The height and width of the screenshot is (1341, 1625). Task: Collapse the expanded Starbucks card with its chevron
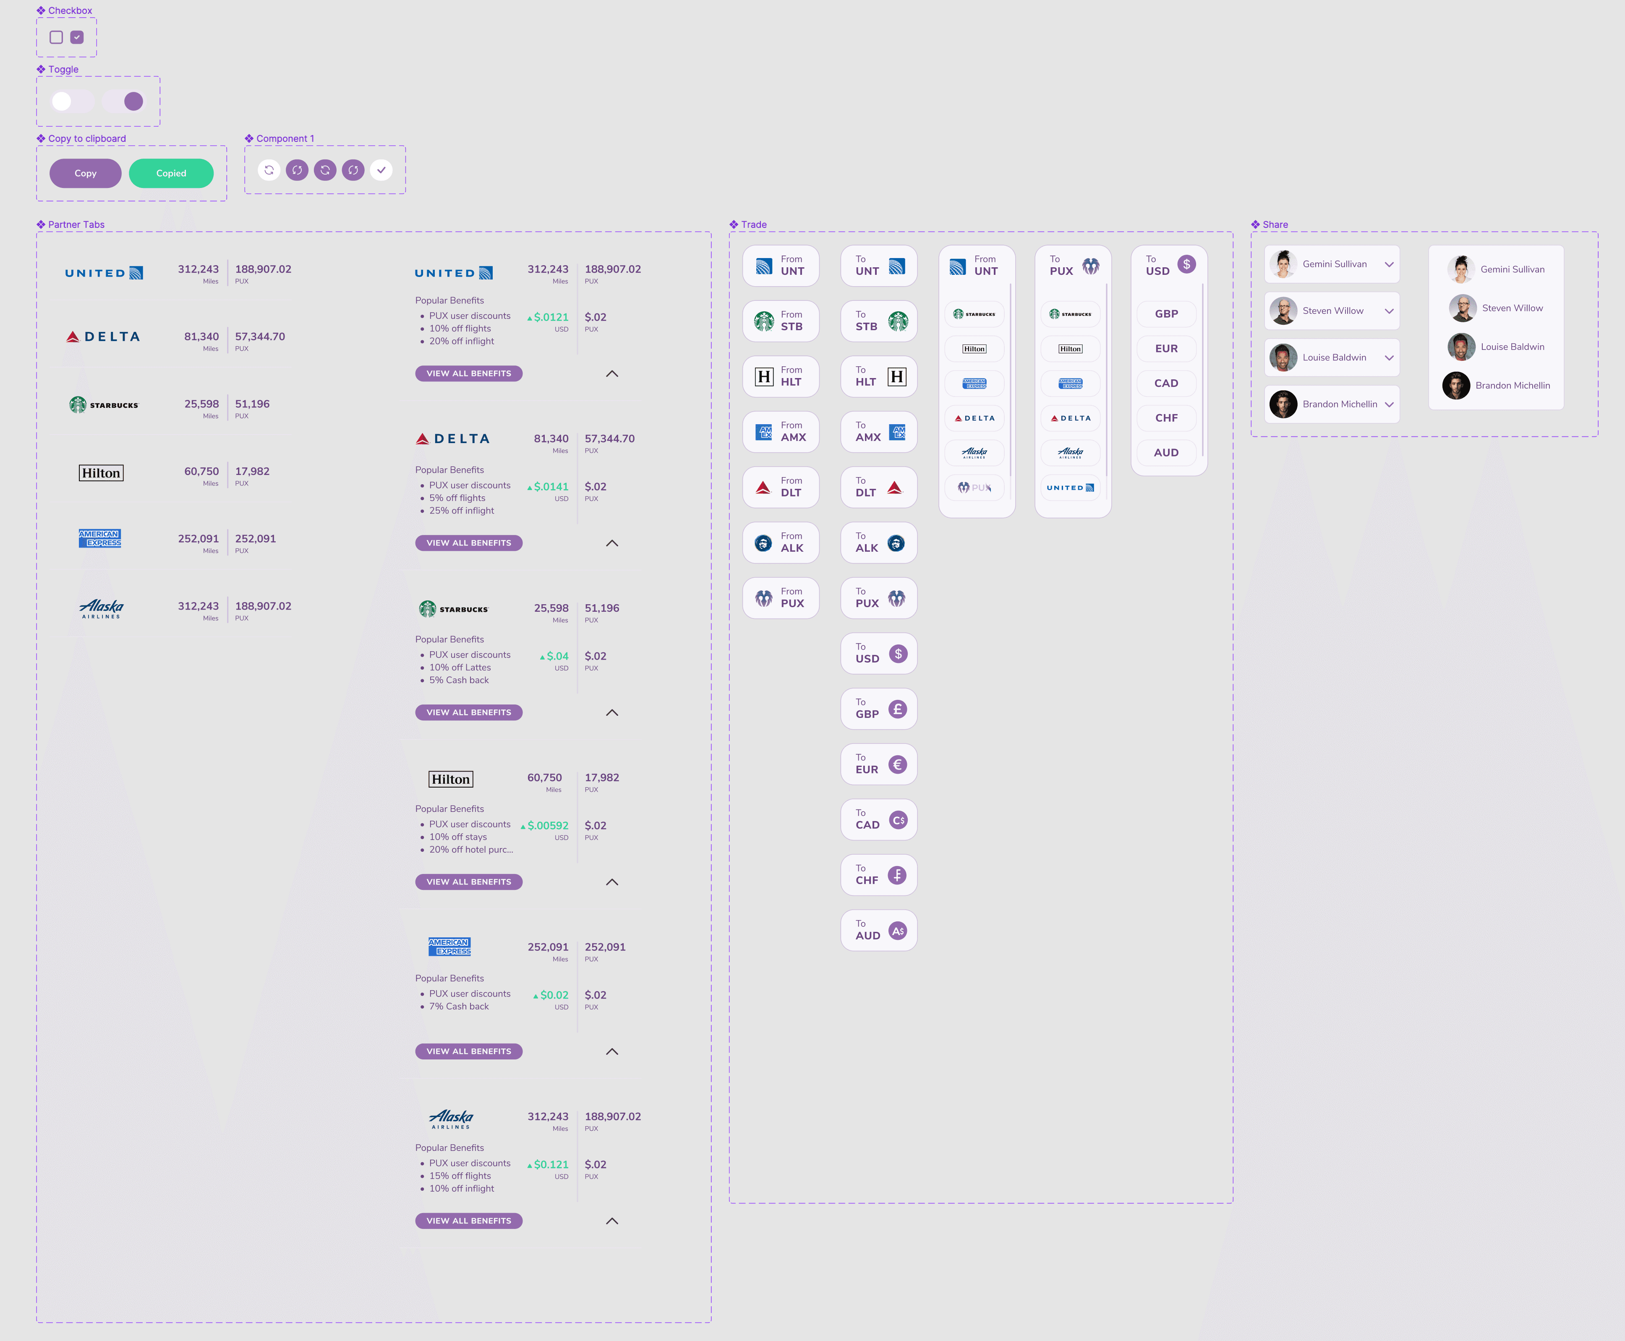[612, 713]
